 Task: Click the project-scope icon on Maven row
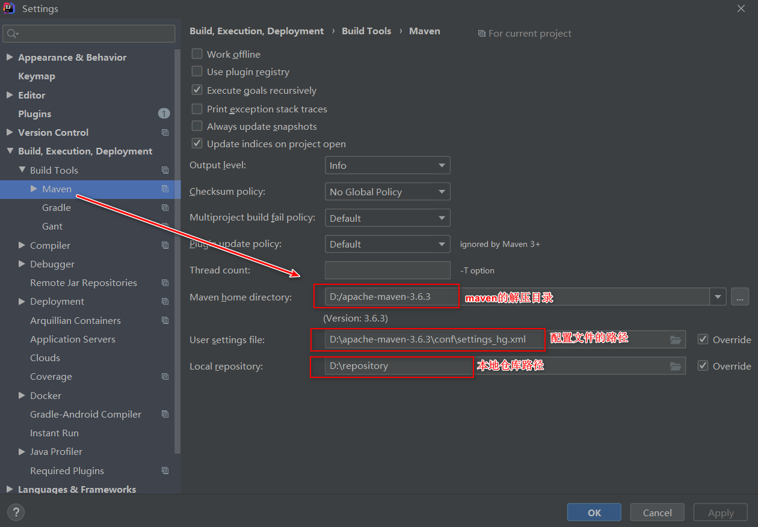[165, 189]
